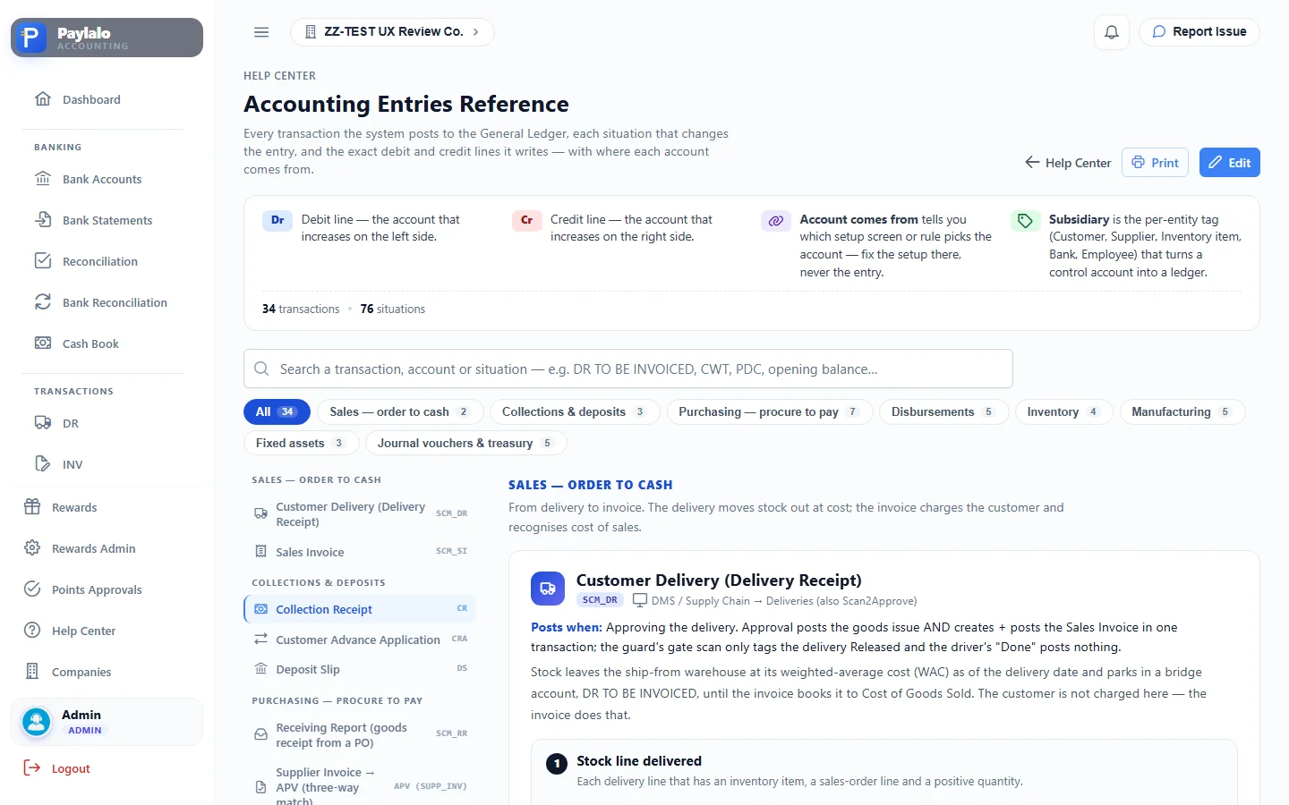This screenshot has width=1289, height=805.
Task: Click the Dashboard home icon
Action: click(43, 99)
